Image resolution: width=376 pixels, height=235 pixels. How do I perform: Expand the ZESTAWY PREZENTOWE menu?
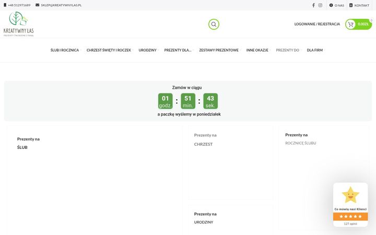pos(219,50)
